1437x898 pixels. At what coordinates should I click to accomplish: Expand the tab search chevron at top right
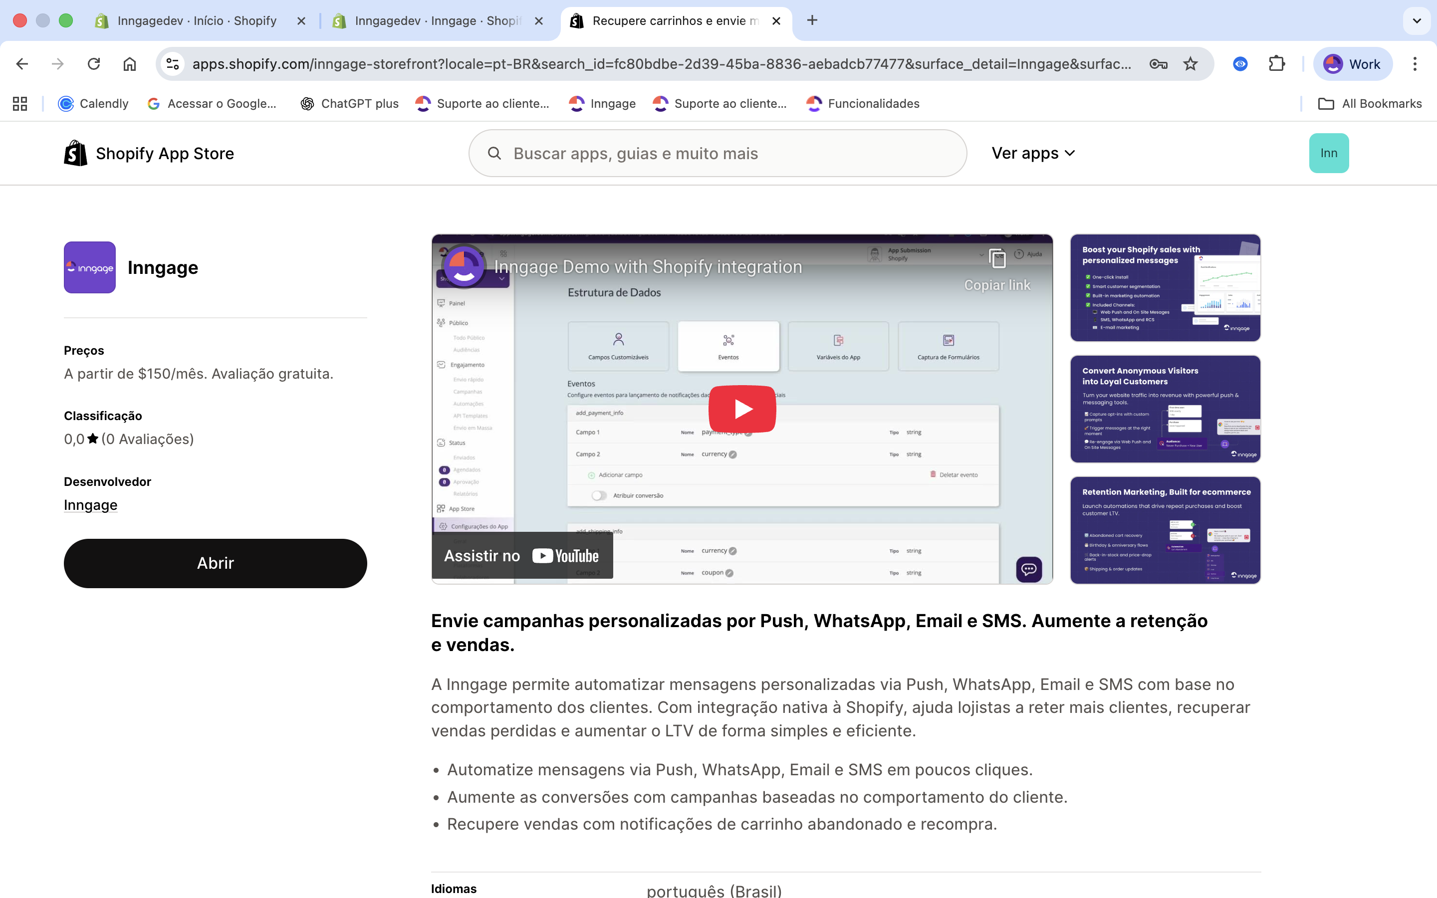[x=1416, y=21]
